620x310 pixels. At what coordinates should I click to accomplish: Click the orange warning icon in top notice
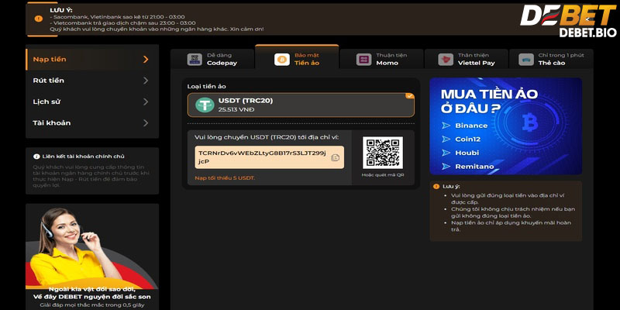pos(38,19)
